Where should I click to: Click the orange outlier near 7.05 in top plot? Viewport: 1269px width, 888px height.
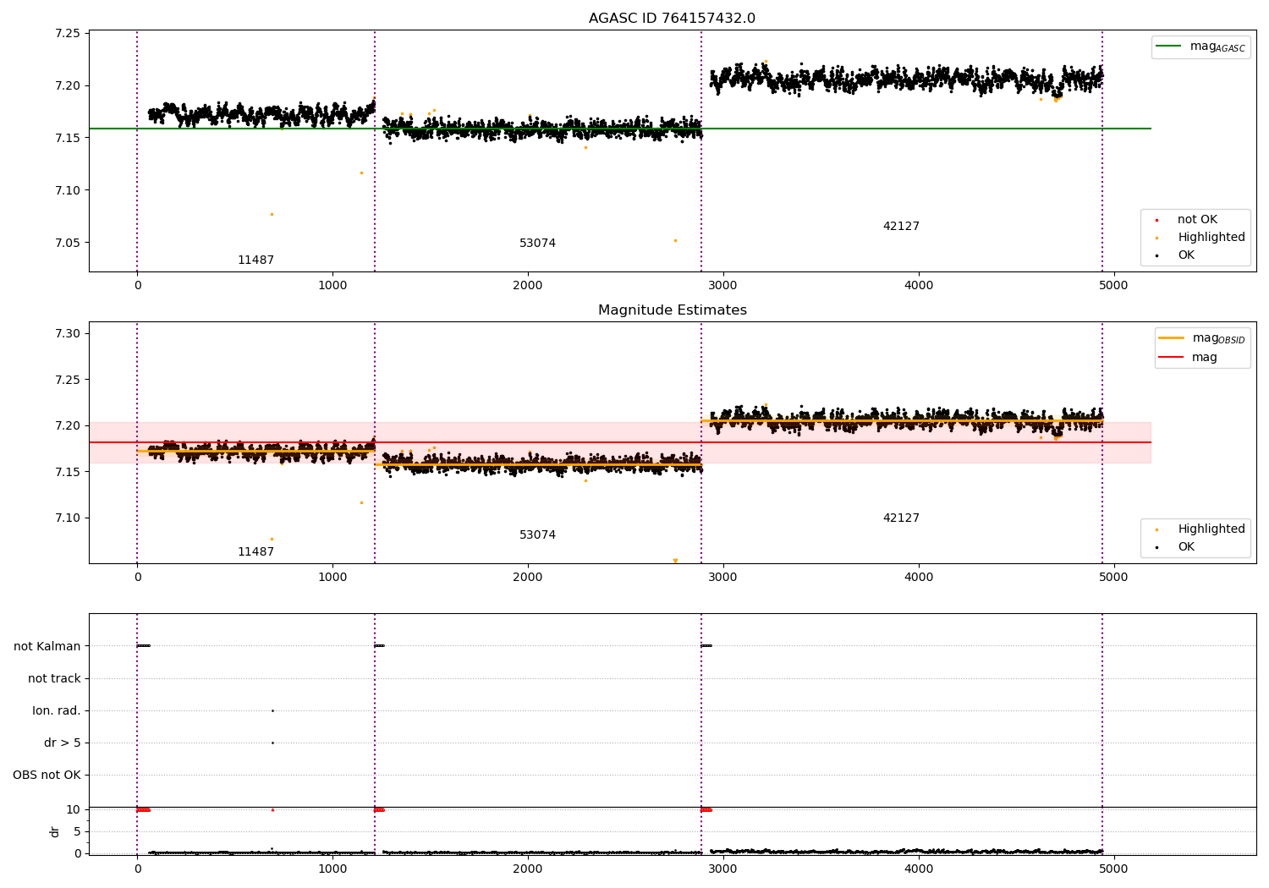tap(675, 240)
